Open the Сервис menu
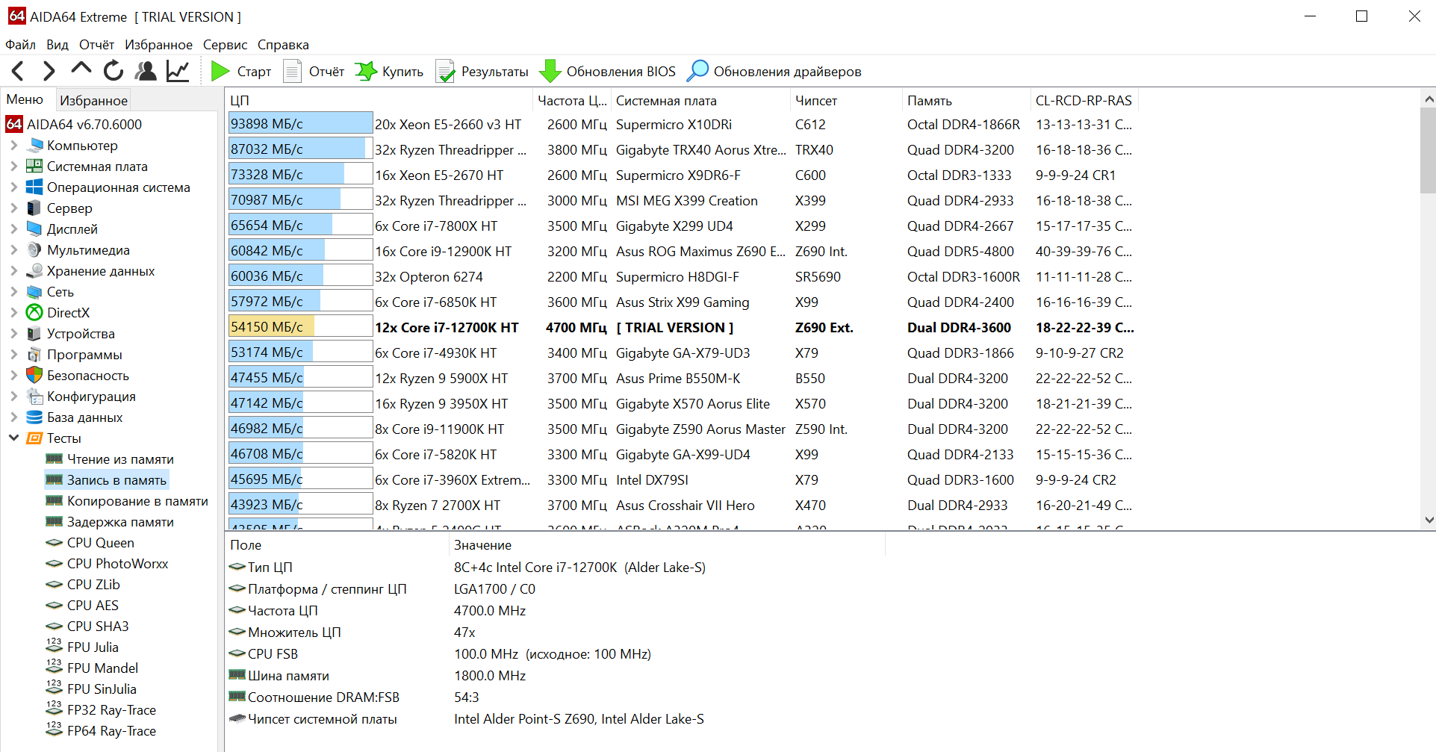Viewport: 1436px width, 752px height. 225,45
